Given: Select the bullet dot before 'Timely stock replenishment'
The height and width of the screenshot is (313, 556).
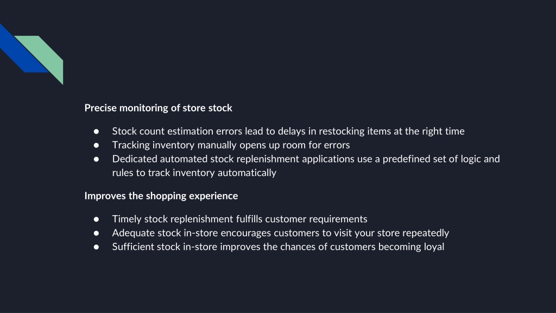Looking at the screenshot, I should [96, 220].
